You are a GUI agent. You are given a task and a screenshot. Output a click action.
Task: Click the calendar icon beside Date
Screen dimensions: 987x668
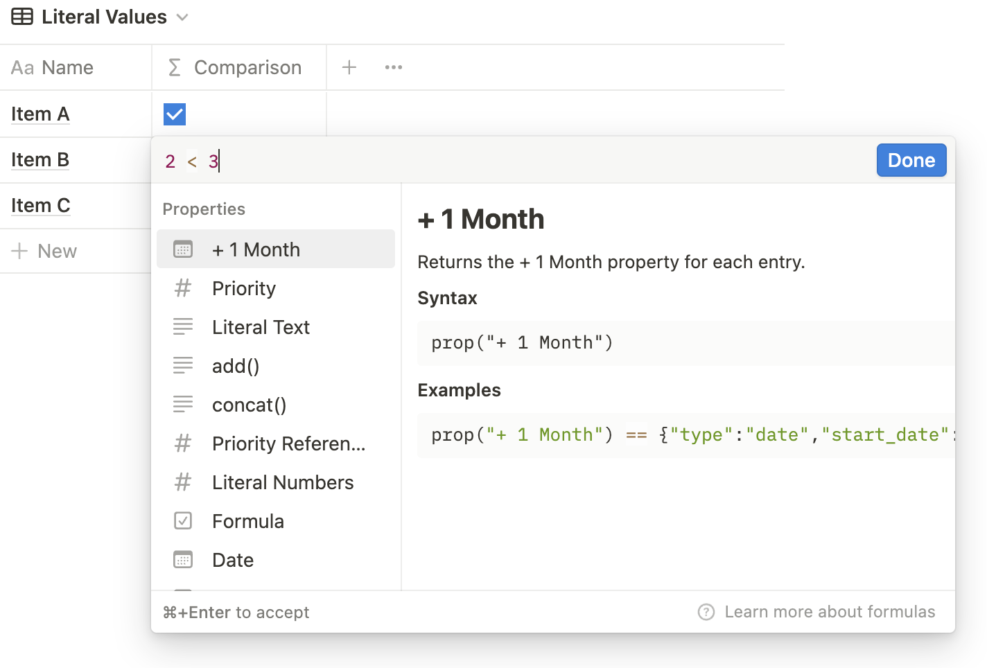pyautogui.click(x=183, y=559)
